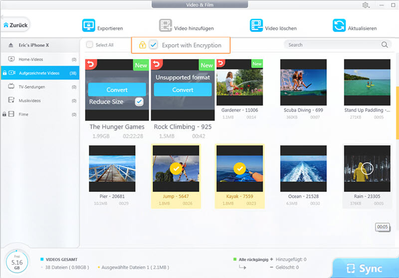
Task: Select Musikvideos in sidebar
Action: coord(30,100)
